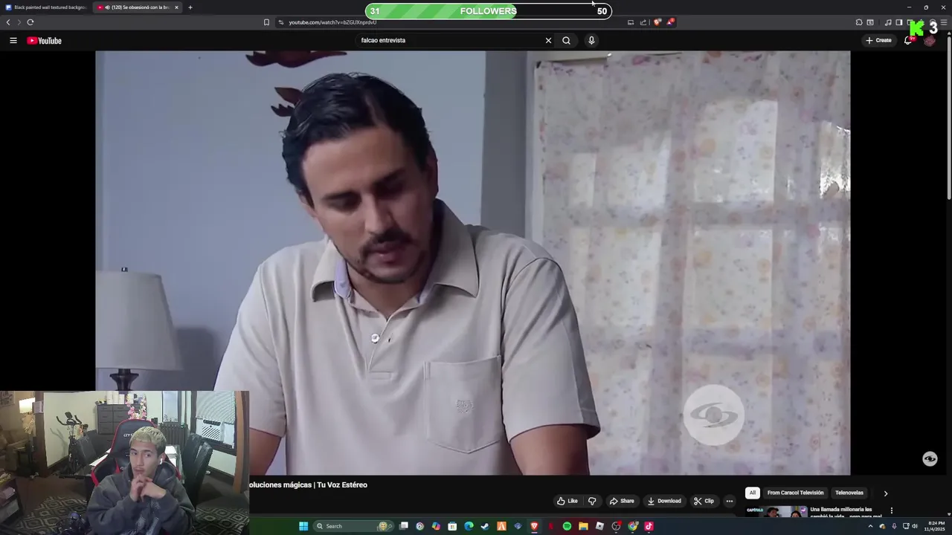Image resolution: width=952 pixels, height=535 pixels.
Task: Reload the current page
Action: [x=30, y=22]
